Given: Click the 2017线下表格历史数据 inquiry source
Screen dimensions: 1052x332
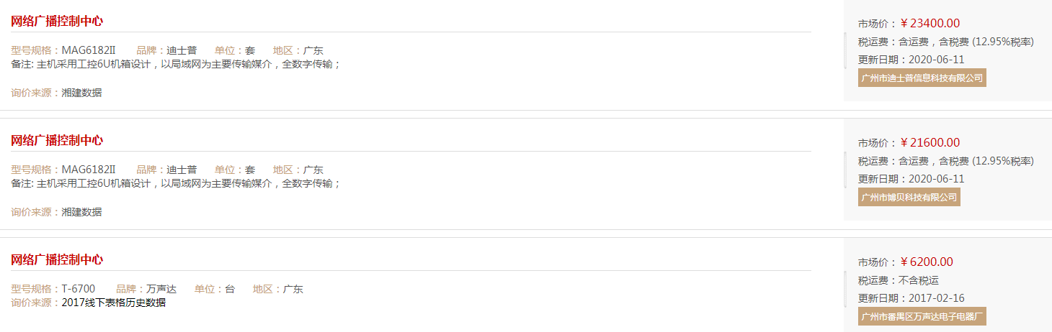Looking at the screenshot, I should pos(114,303).
